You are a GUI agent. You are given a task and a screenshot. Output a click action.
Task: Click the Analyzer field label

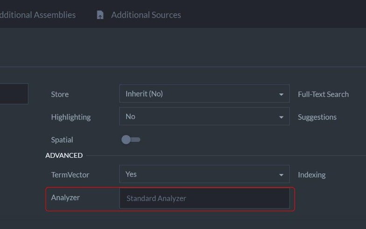point(65,198)
